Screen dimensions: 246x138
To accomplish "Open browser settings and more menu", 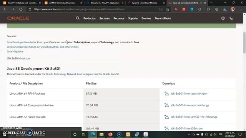I will 241,9.
